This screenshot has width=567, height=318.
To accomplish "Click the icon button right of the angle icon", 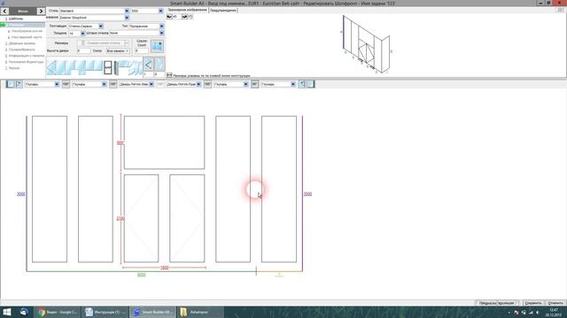I will (x=159, y=64).
